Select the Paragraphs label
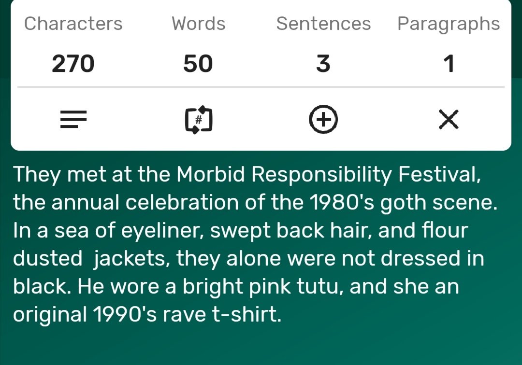This screenshot has height=365, width=522. [449, 24]
